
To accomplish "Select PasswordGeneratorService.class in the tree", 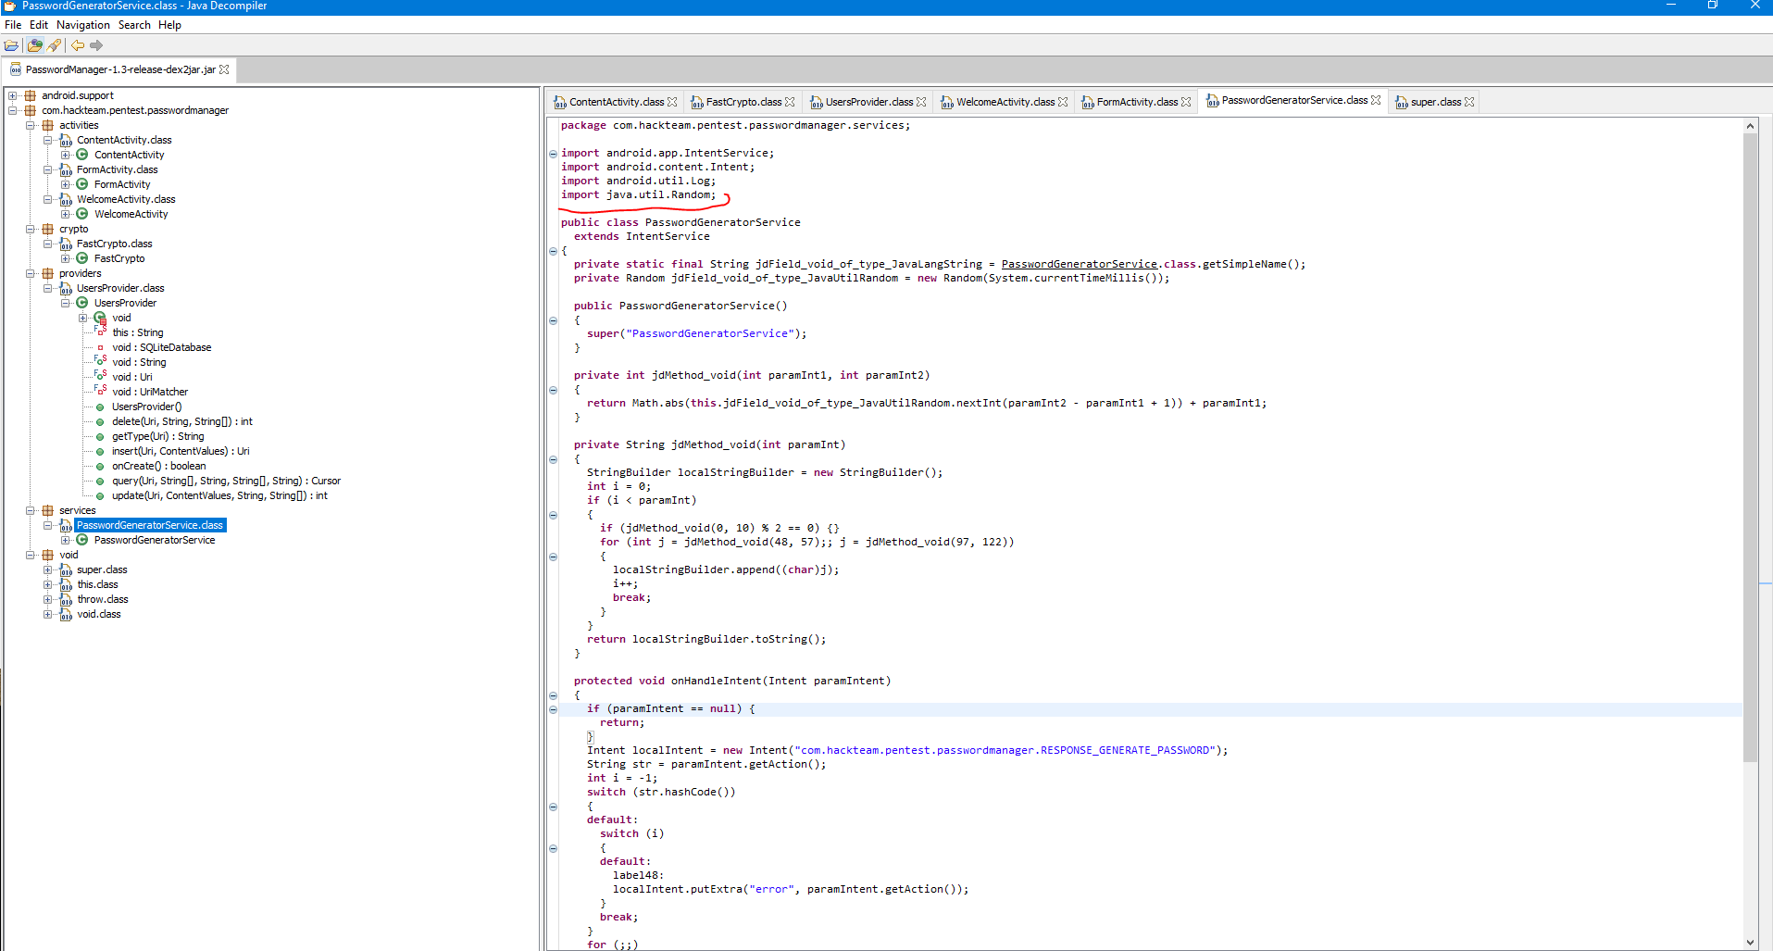I will pos(150,525).
